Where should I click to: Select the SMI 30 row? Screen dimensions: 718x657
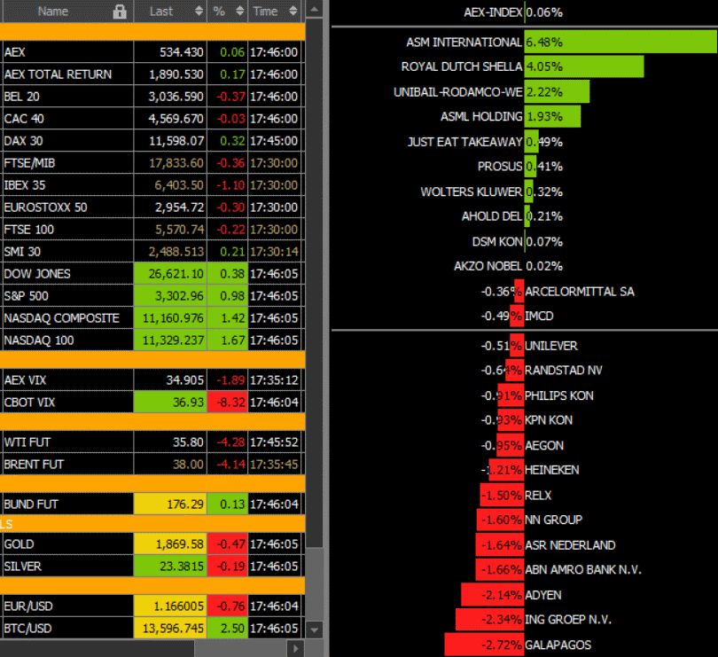click(x=152, y=252)
